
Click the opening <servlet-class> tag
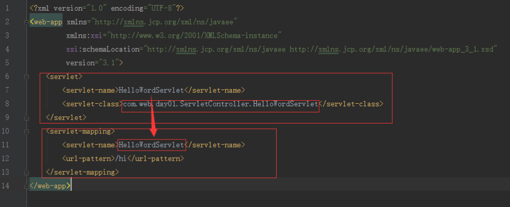point(92,104)
